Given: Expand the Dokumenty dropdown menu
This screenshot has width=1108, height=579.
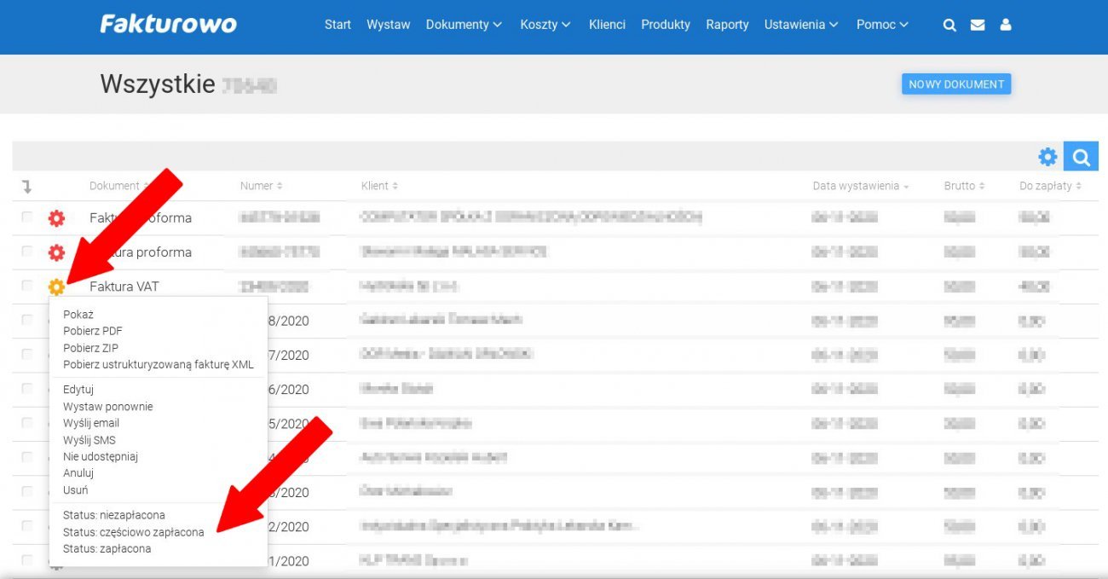Looking at the screenshot, I should click(x=465, y=25).
